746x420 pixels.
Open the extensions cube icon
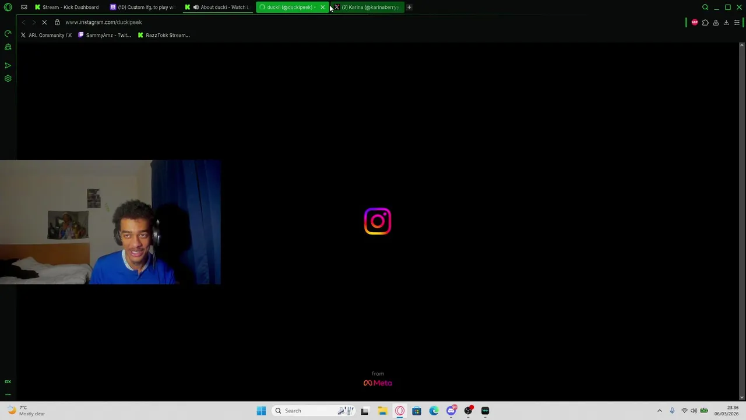tap(705, 22)
